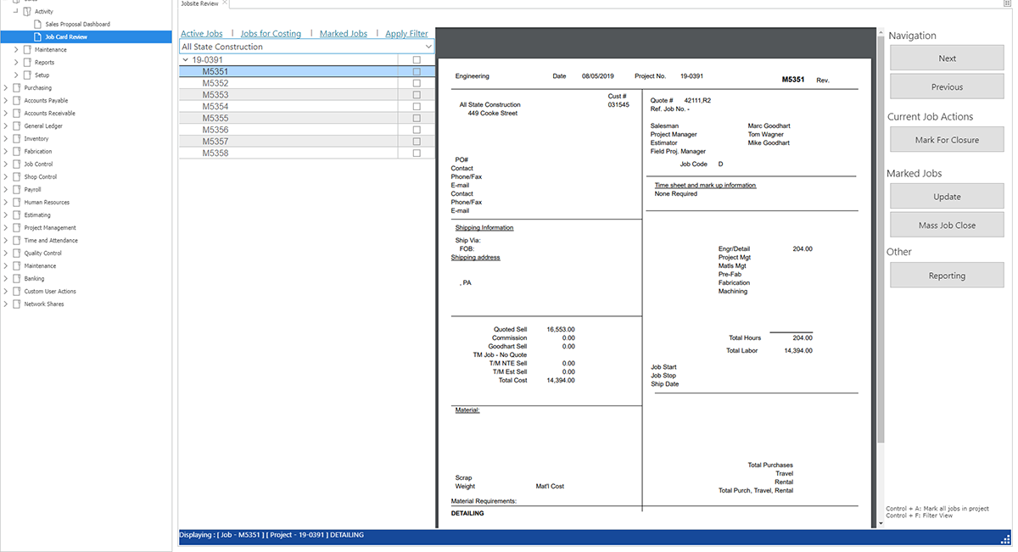The width and height of the screenshot is (1018, 552).
Task: Check the box for job M5354
Action: 416,107
